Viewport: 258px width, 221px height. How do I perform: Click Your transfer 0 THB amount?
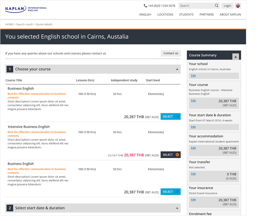coord(231,174)
